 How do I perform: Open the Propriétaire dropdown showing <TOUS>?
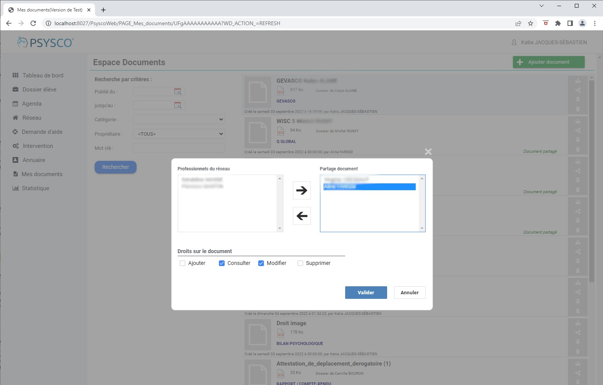pos(179,134)
